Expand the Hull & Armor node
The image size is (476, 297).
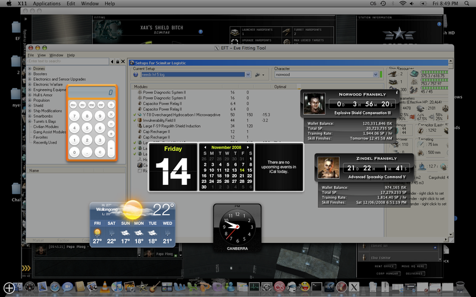pyautogui.click(x=29, y=95)
